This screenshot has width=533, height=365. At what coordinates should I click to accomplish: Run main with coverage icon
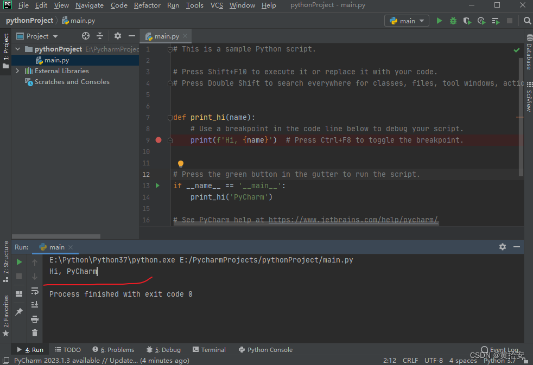tap(467, 21)
